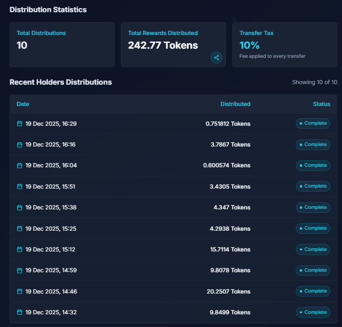Image resolution: width=342 pixels, height=327 pixels.
Task: Select the 3.4305 Tokens amount
Action: pos(230,187)
